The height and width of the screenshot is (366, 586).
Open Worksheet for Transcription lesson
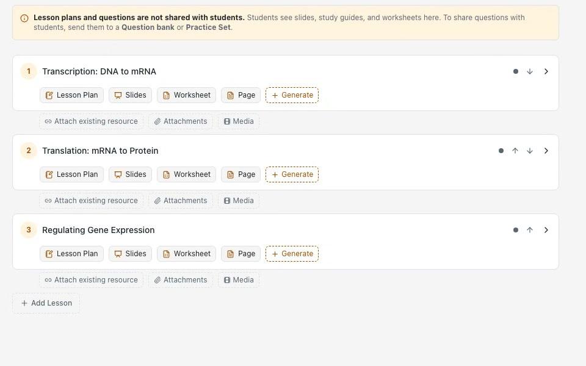point(187,95)
